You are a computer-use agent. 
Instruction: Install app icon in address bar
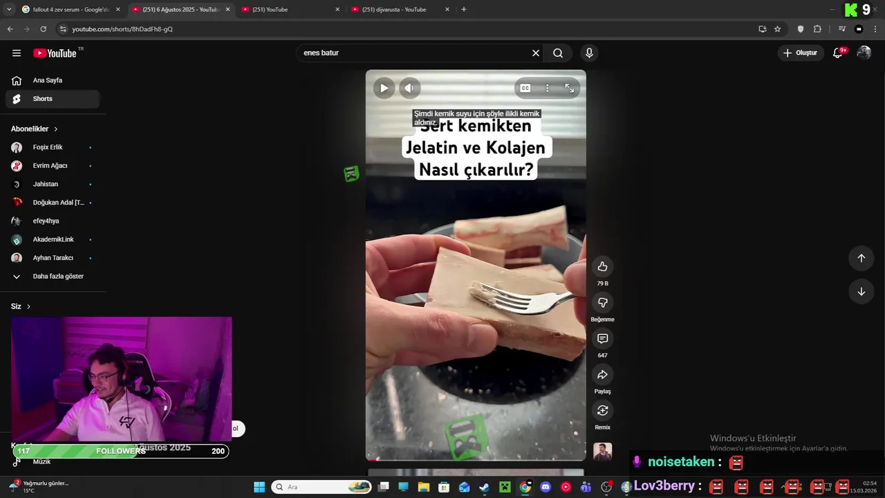tap(762, 29)
